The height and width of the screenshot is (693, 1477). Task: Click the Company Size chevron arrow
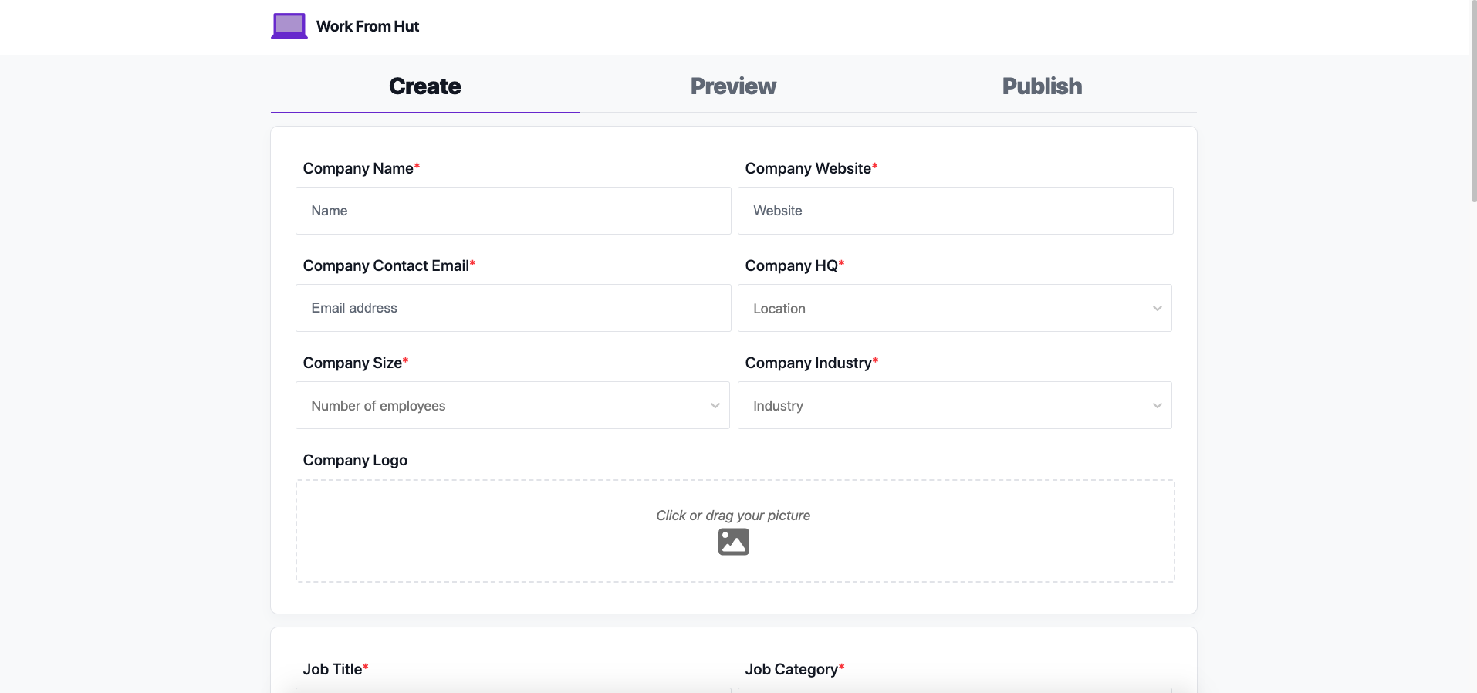(x=715, y=406)
